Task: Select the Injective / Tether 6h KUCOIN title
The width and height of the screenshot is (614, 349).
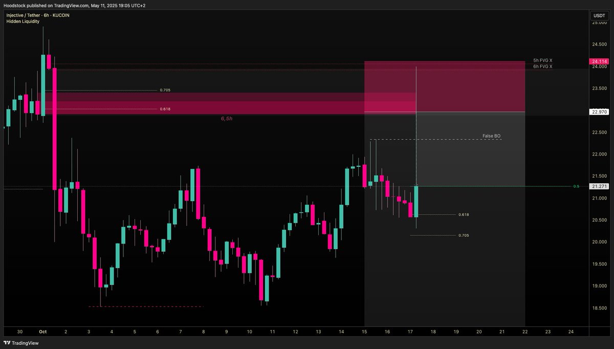Action: (38, 15)
